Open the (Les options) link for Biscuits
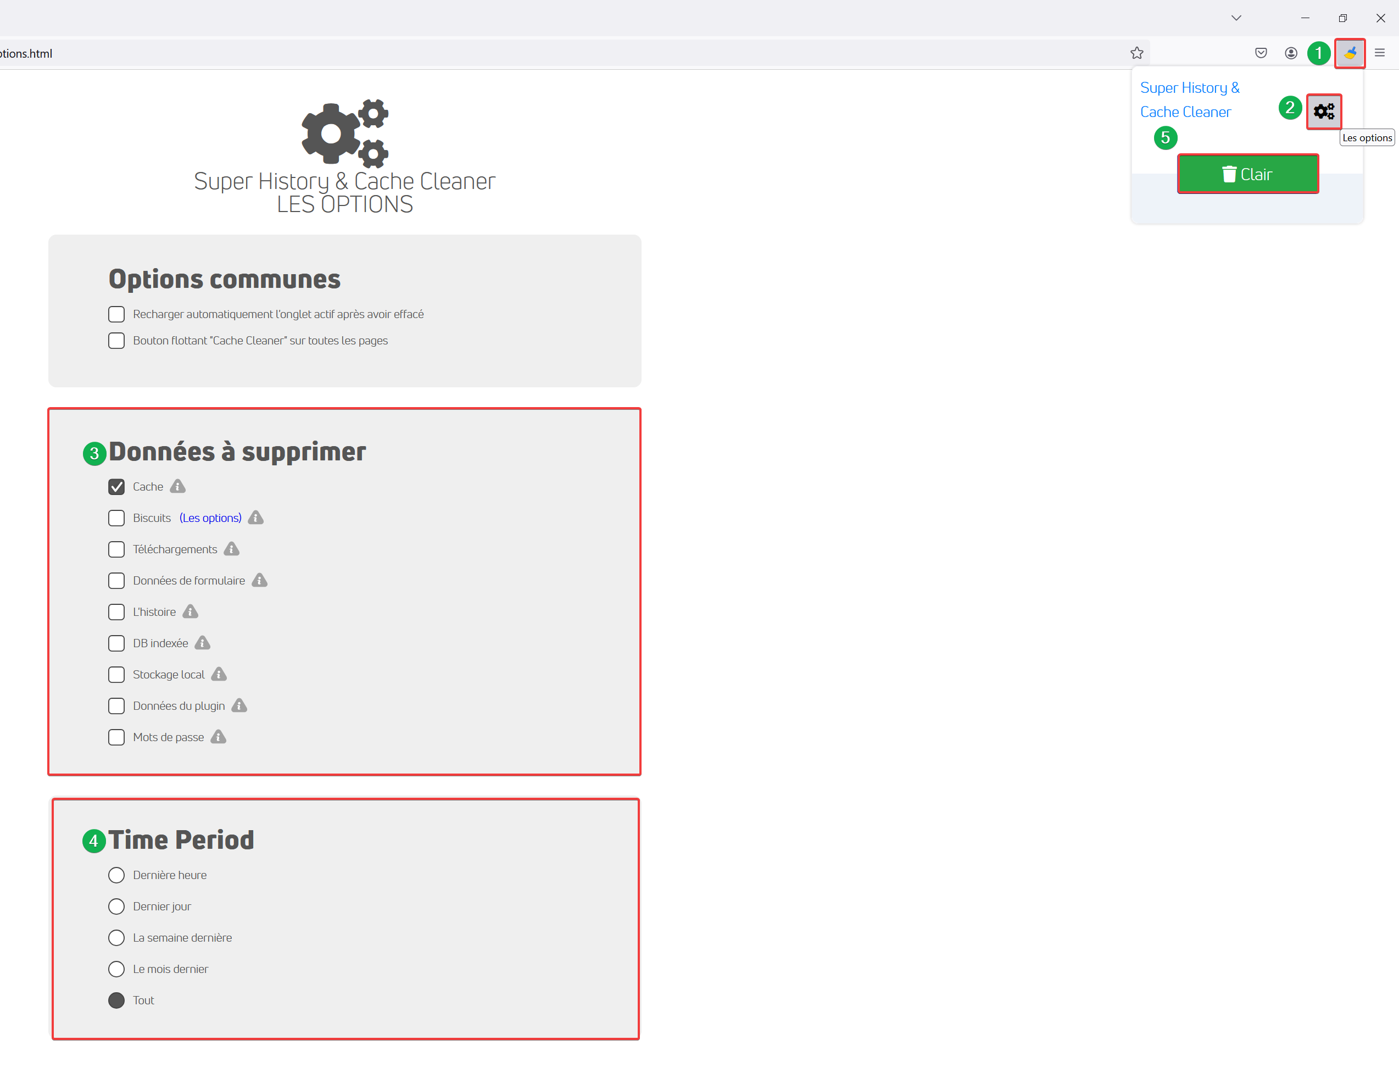Viewport: 1399px width, 1090px height. 210,518
